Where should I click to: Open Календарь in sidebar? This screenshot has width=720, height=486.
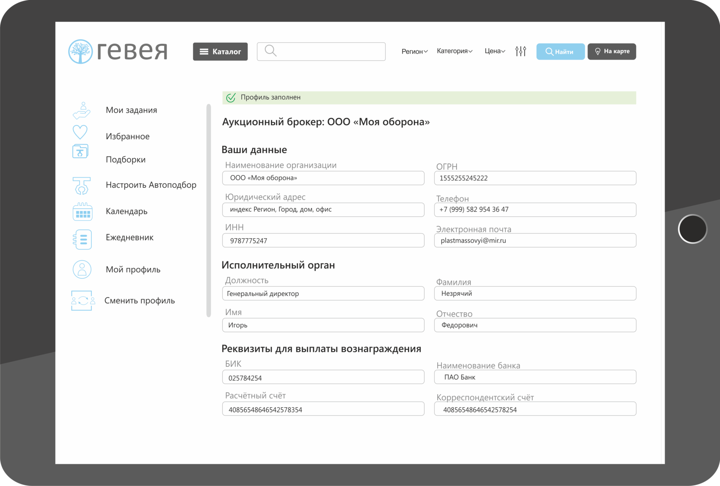(x=126, y=211)
